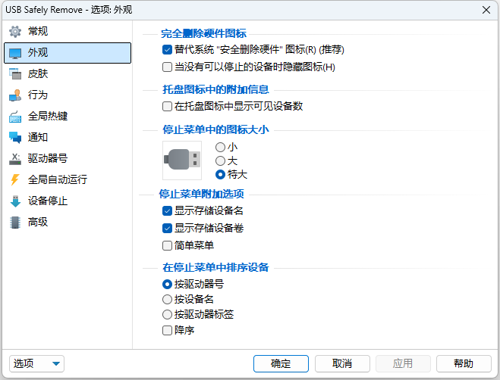Enable 当没有可以停止的设备时隐藏图标

pyautogui.click(x=167, y=67)
